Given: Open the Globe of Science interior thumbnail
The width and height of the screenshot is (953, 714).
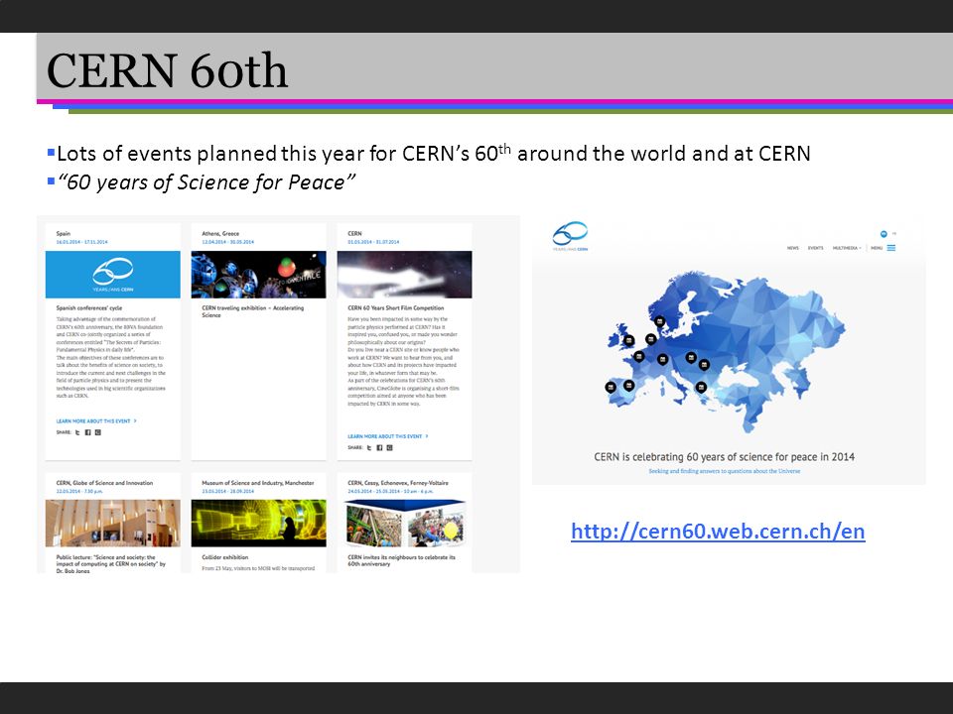Looking at the screenshot, I should click(112, 524).
